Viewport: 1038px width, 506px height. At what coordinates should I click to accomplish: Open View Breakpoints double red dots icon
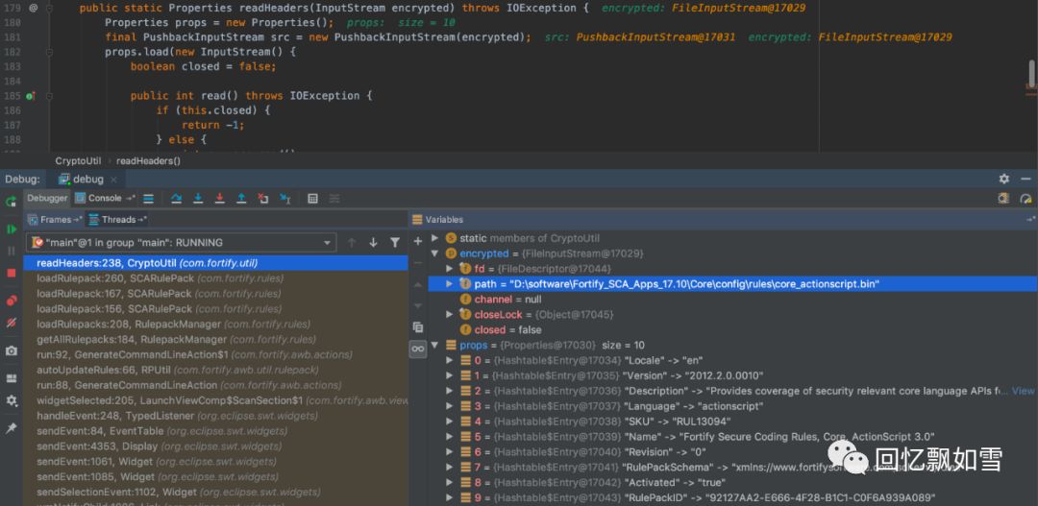pos(12,301)
